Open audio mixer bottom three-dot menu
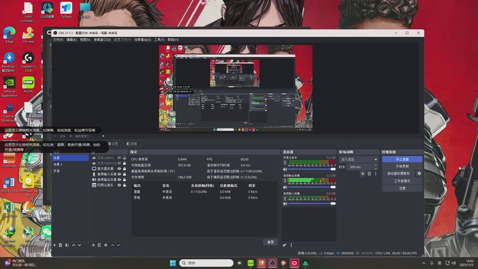This screenshot has width=478, height=269. tap(291, 245)
